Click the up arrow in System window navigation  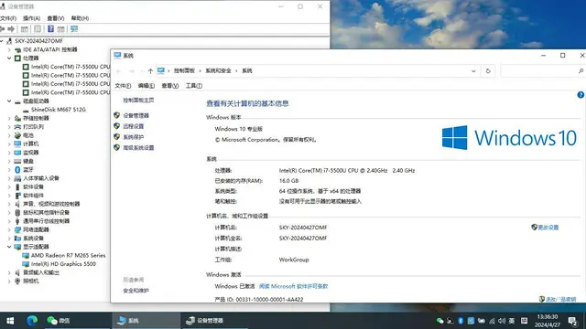pyautogui.click(x=150, y=71)
